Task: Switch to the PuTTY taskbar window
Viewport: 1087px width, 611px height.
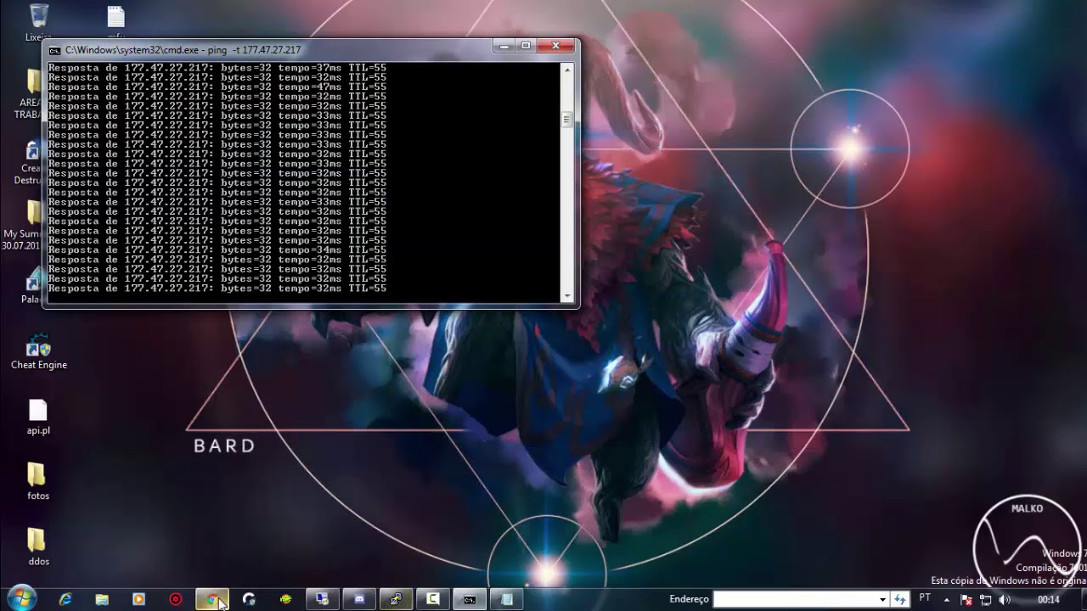Action: click(396, 599)
